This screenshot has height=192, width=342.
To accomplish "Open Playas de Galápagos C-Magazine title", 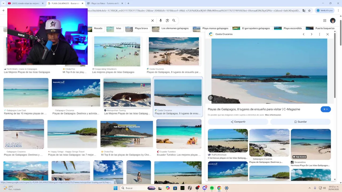I will coord(254,109).
